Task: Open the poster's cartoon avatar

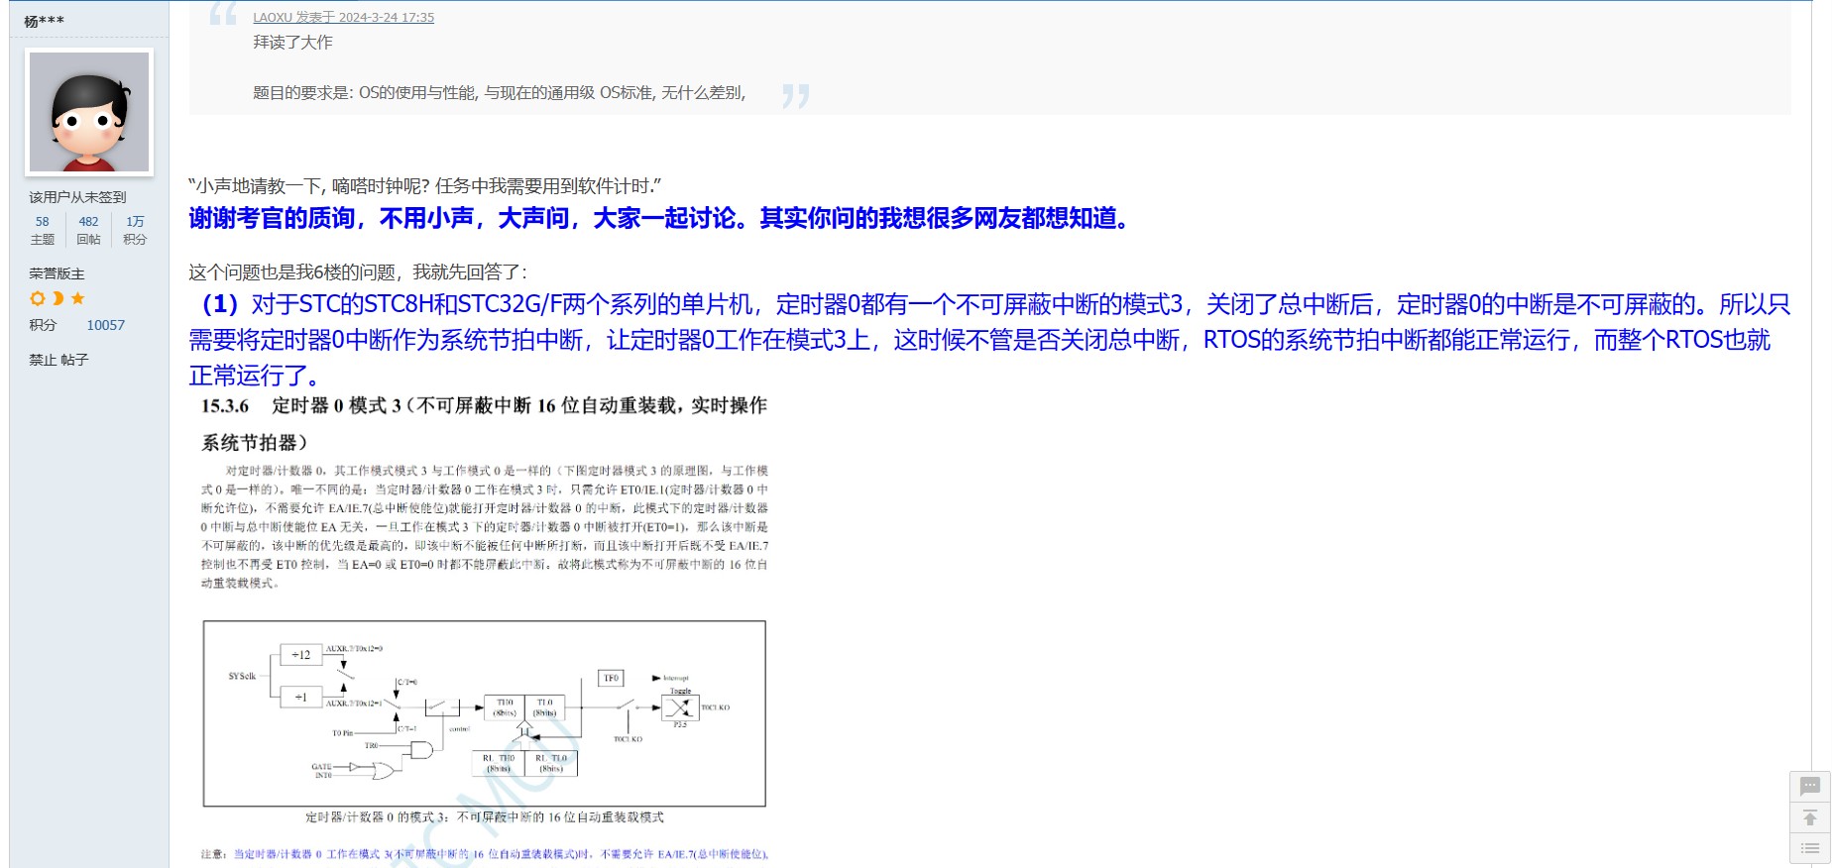Action: (89, 112)
